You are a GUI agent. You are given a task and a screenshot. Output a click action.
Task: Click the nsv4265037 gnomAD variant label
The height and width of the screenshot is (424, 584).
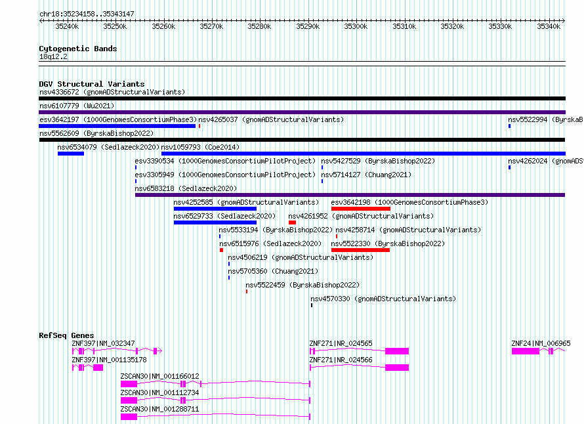coord(271,119)
